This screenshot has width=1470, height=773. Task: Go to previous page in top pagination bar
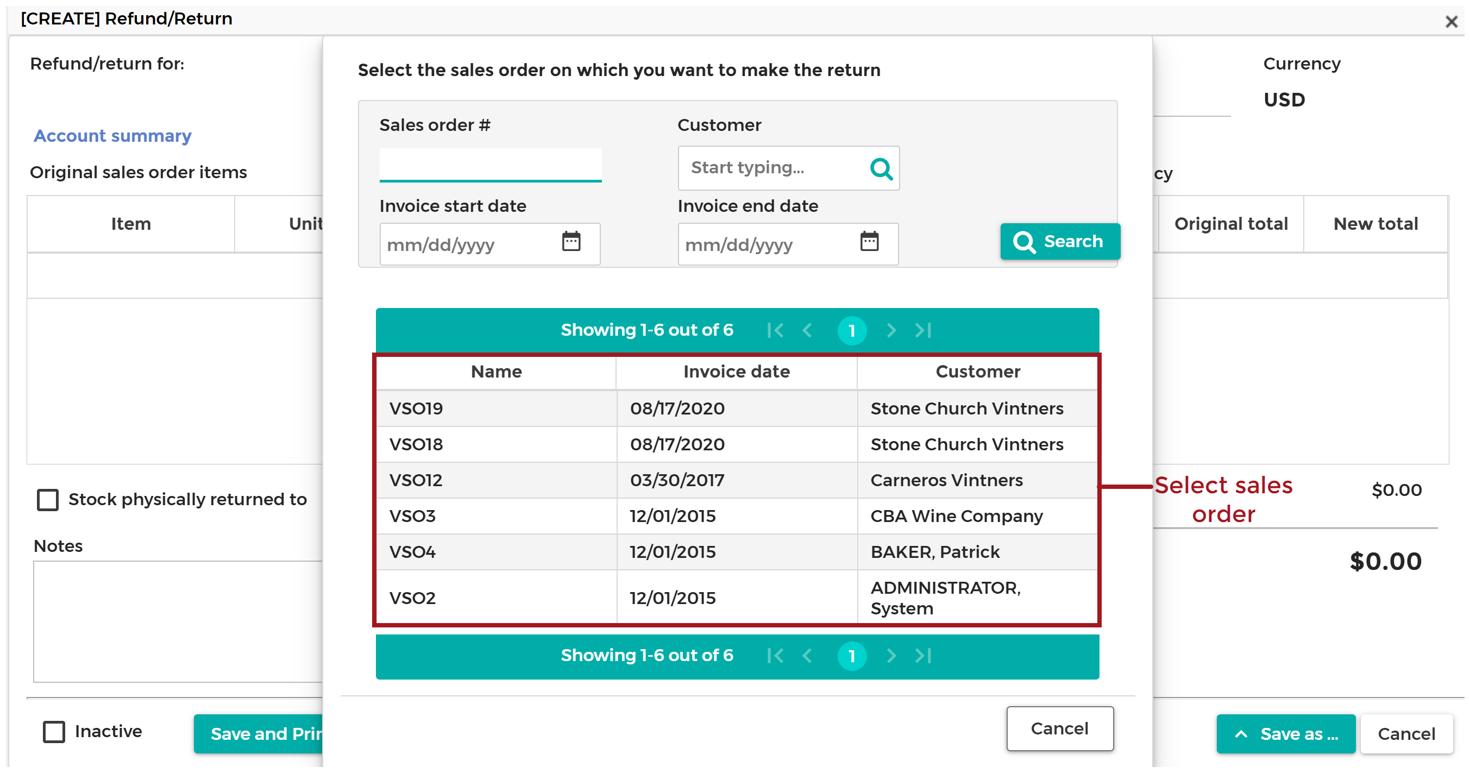click(x=807, y=330)
